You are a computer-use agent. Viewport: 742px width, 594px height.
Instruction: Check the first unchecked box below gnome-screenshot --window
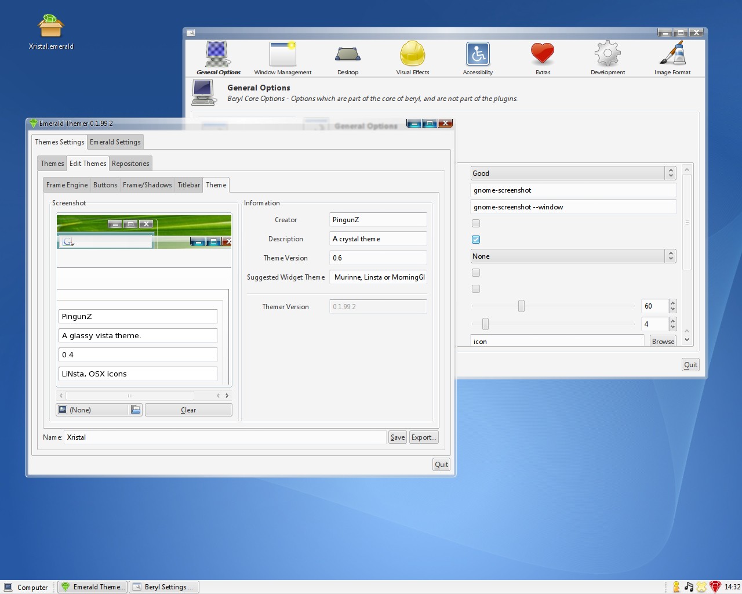coord(476,223)
